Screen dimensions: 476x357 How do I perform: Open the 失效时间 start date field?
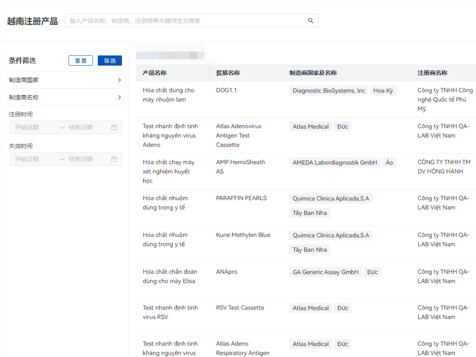point(33,159)
